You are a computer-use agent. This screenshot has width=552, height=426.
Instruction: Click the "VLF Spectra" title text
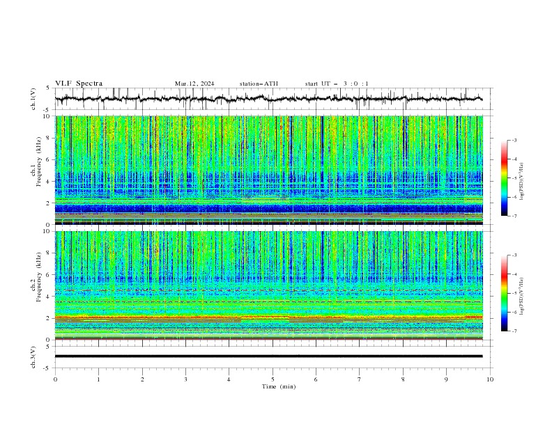point(79,84)
